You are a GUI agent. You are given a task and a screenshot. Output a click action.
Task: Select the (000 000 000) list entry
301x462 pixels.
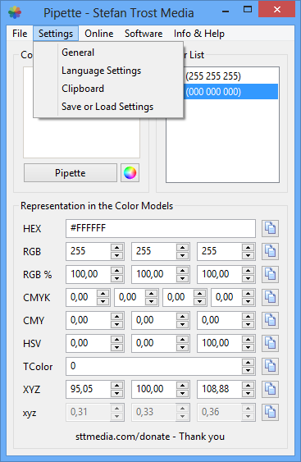click(x=230, y=92)
